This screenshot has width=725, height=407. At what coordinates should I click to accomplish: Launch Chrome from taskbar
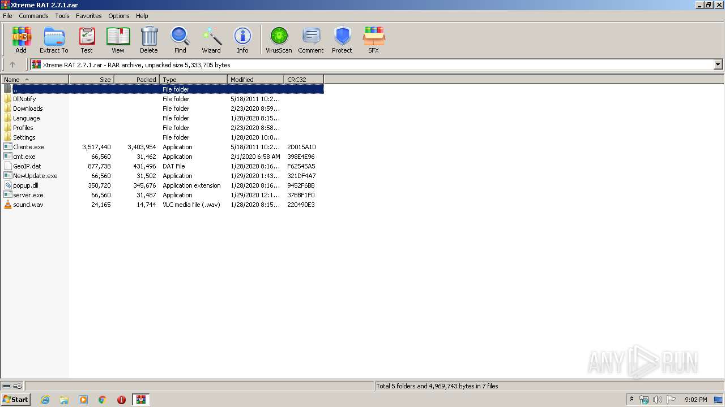click(x=103, y=400)
